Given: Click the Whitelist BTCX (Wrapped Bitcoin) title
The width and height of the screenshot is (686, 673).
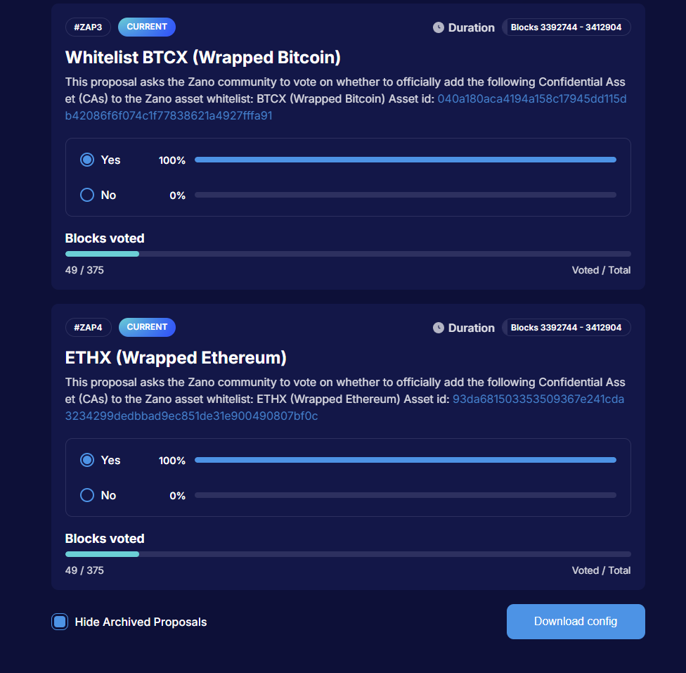Looking at the screenshot, I should [x=203, y=57].
